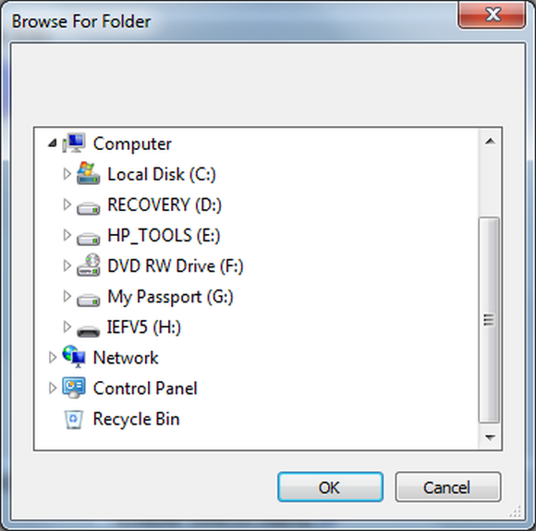Expand the Control Panel node arrow

pos(53,388)
